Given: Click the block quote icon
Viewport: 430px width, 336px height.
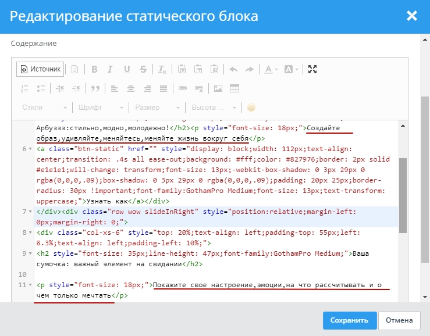Looking at the screenshot, I should (x=95, y=88).
